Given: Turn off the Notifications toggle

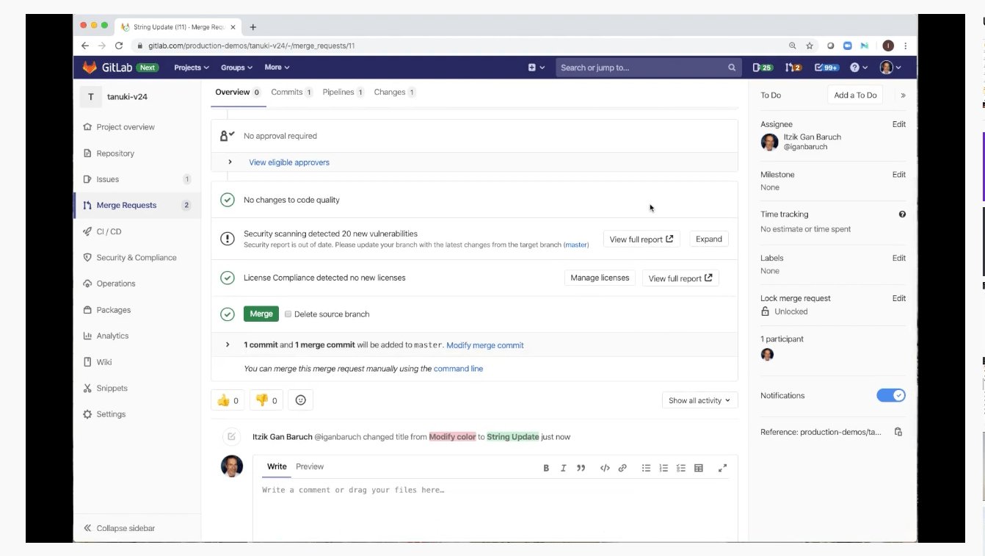Looking at the screenshot, I should [x=890, y=396].
